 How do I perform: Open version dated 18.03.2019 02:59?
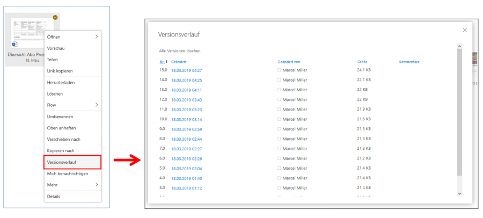187,129
